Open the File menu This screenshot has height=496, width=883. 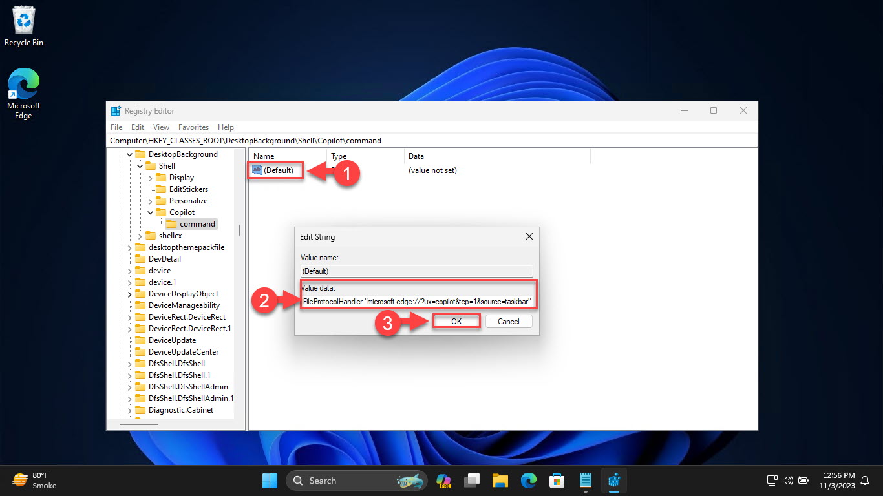pos(116,127)
